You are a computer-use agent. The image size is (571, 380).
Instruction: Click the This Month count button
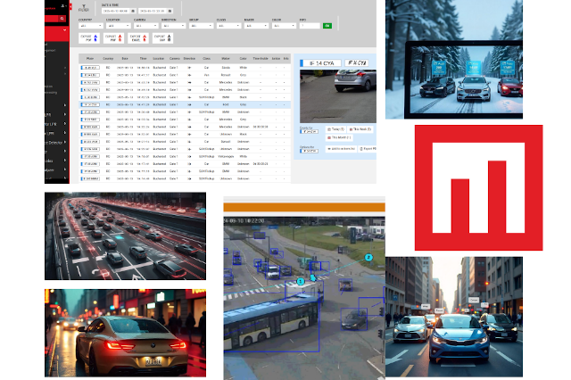(339, 138)
